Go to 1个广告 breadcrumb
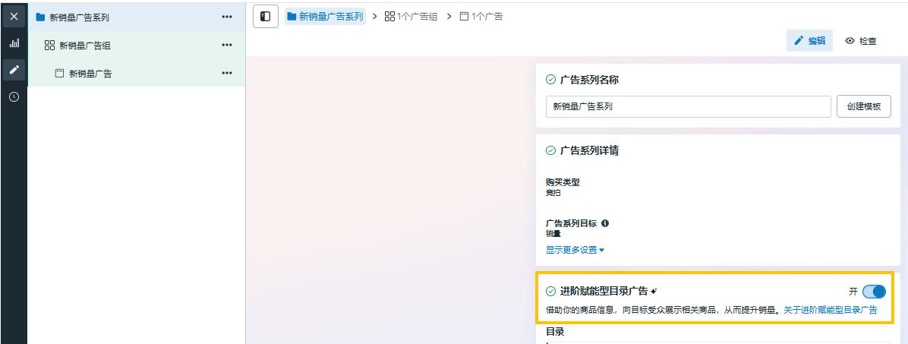 [481, 16]
